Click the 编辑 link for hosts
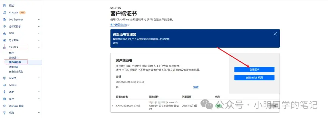 coord(196,87)
